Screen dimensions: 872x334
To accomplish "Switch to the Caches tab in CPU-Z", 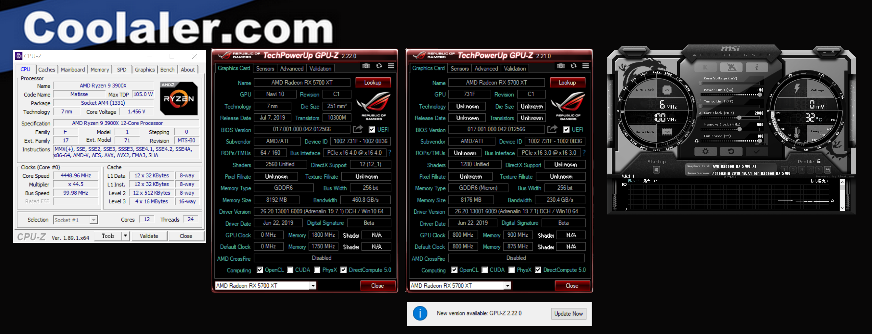I will coord(47,70).
